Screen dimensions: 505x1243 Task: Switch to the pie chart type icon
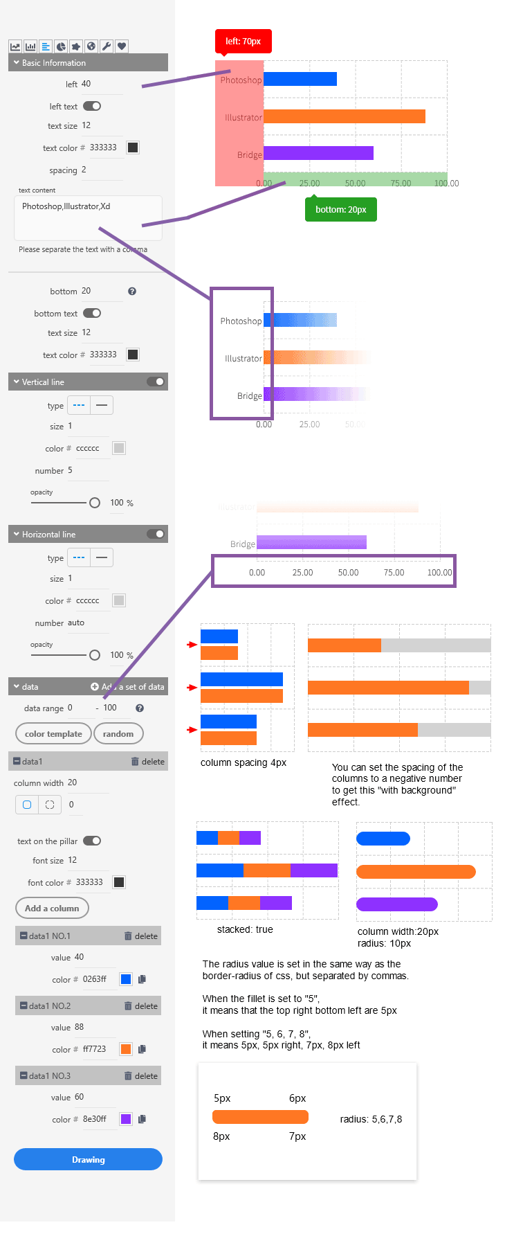click(x=61, y=46)
